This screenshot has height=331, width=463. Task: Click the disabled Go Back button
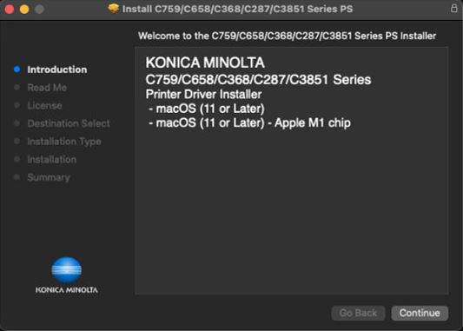click(x=358, y=313)
